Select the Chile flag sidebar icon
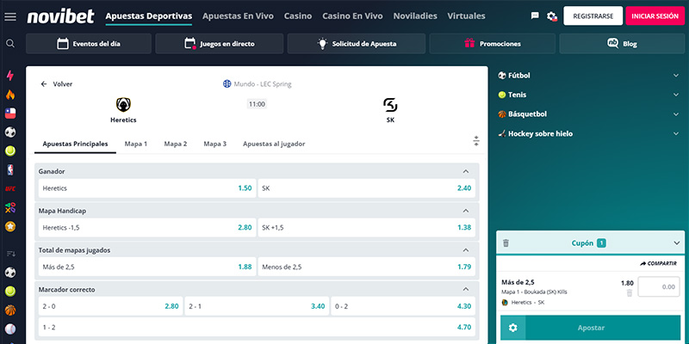 coord(10,114)
